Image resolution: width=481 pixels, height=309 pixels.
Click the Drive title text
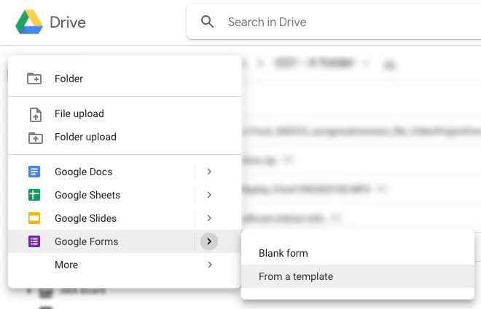[68, 23]
